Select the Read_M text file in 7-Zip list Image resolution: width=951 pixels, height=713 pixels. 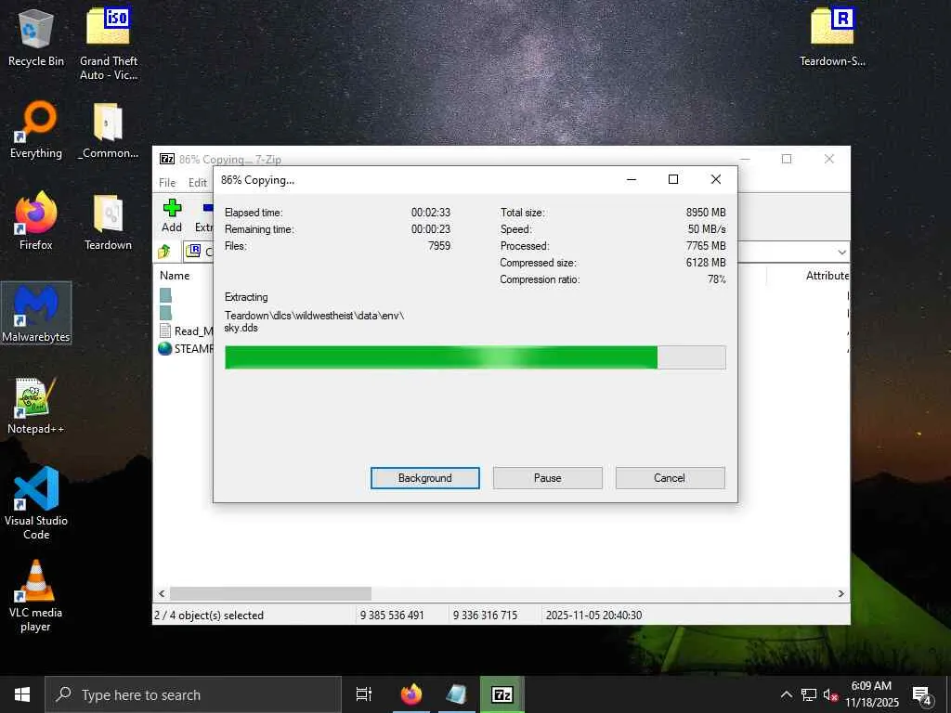[x=186, y=331]
